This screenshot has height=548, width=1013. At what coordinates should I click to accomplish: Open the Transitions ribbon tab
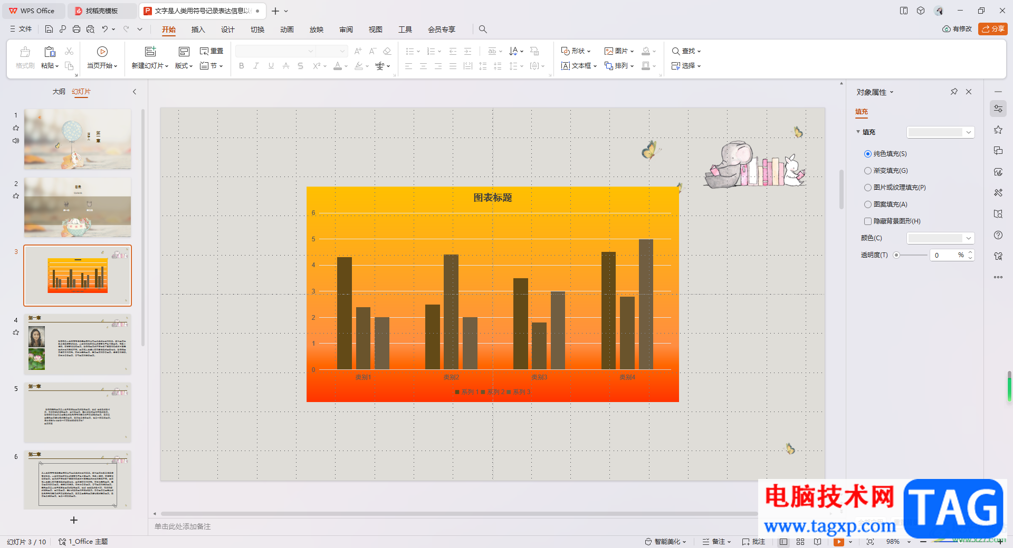click(257, 30)
